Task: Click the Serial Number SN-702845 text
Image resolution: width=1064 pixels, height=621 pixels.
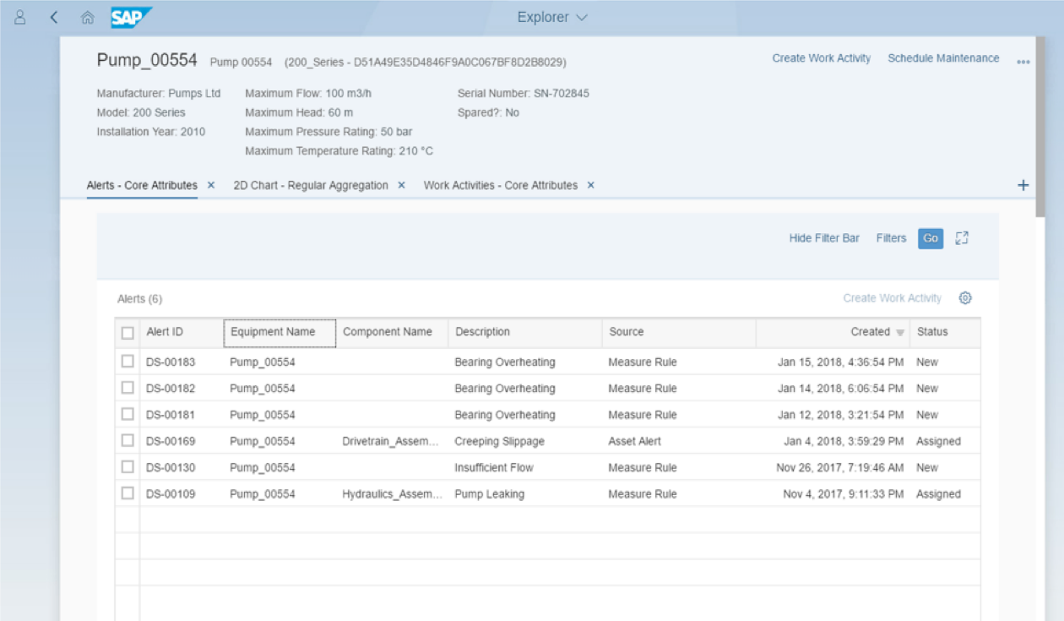Action: (524, 94)
